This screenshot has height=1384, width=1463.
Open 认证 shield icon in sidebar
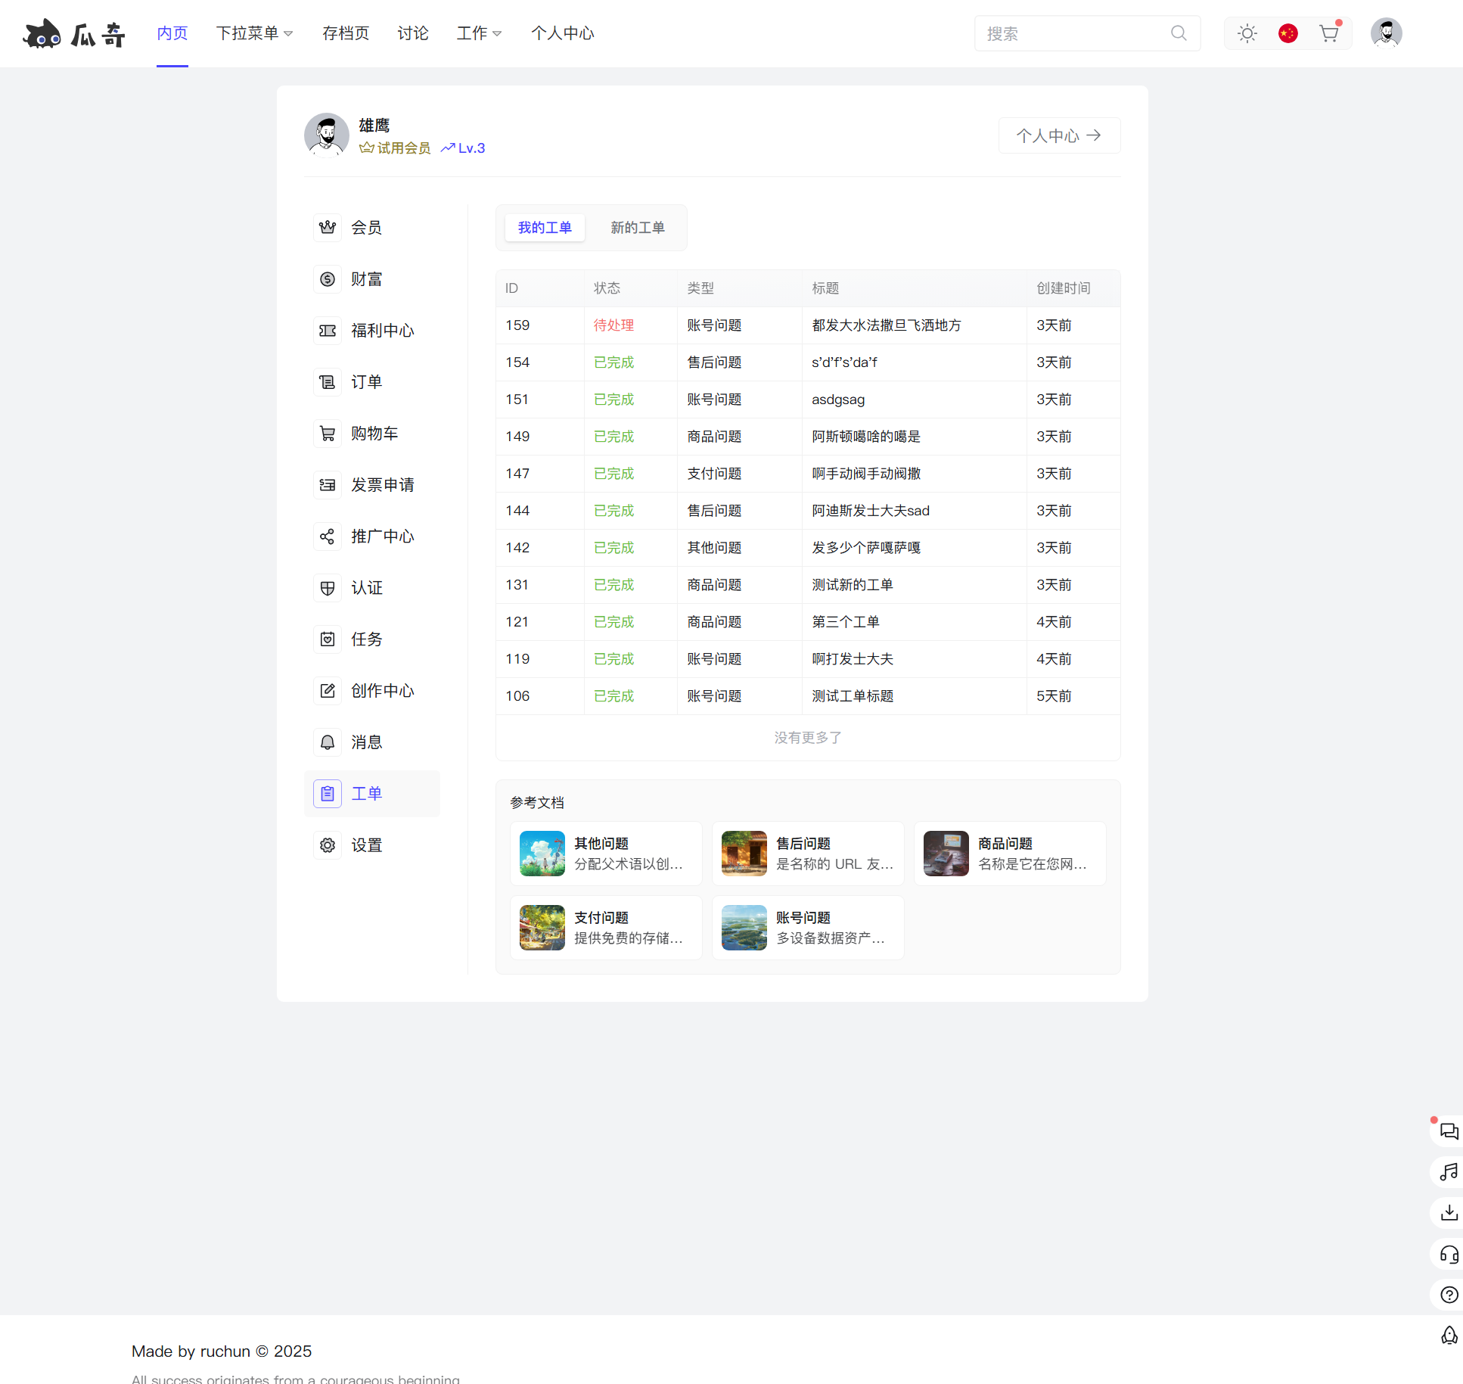pyautogui.click(x=328, y=588)
